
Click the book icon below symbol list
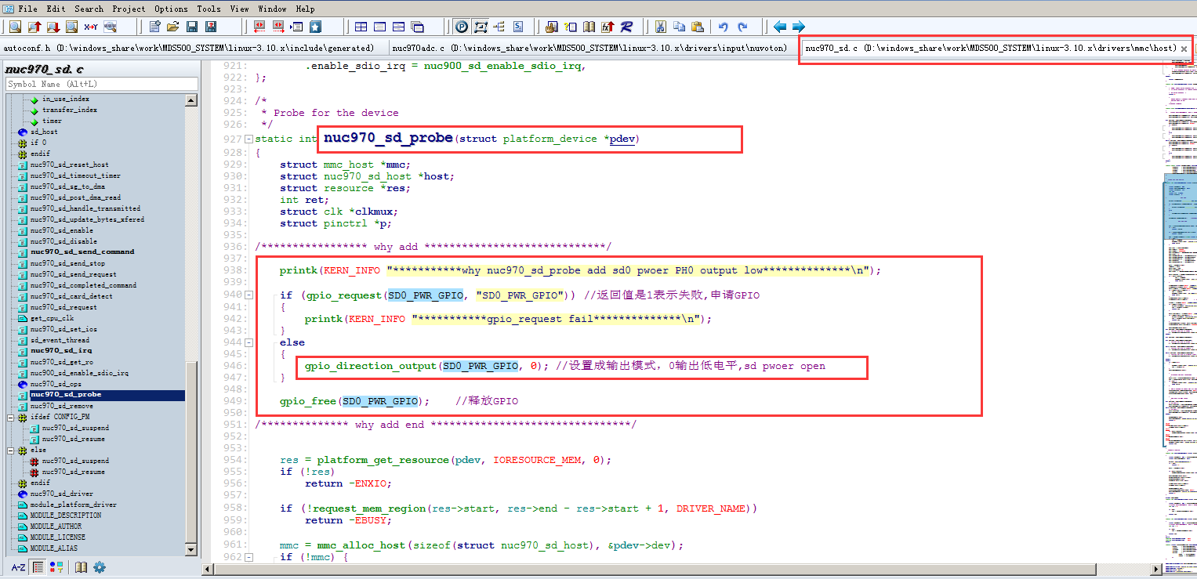click(x=81, y=567)
